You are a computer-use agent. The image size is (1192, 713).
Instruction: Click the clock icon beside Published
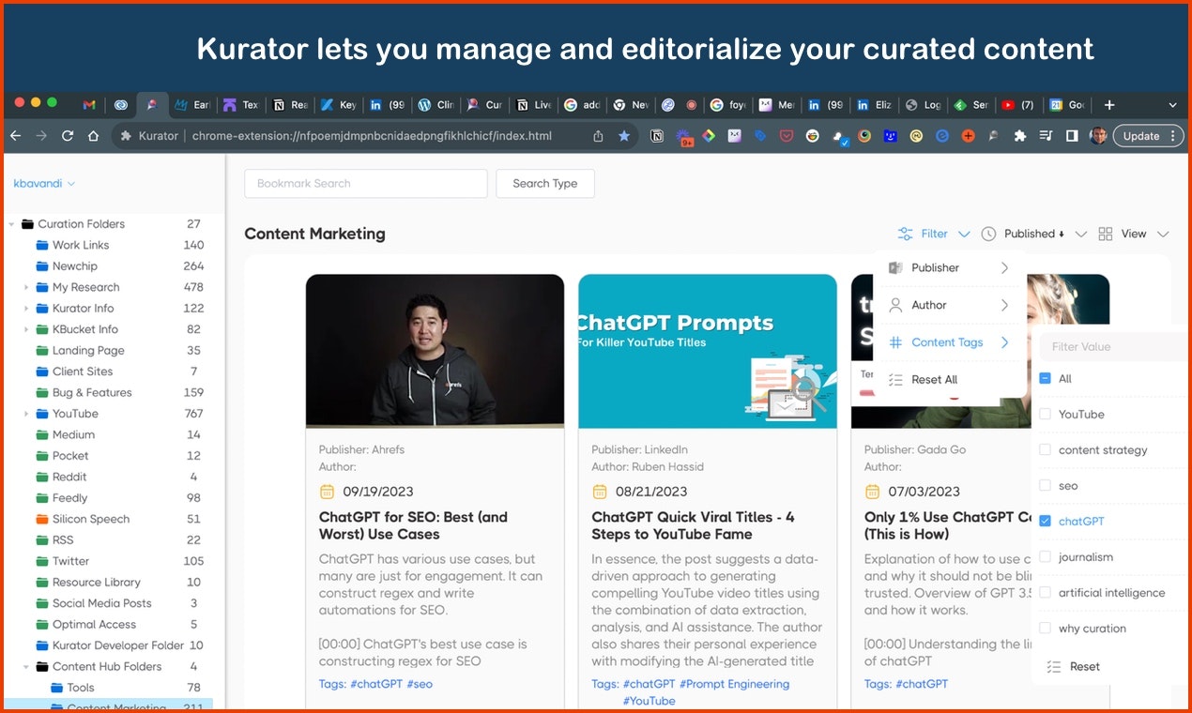coord(988,234)
